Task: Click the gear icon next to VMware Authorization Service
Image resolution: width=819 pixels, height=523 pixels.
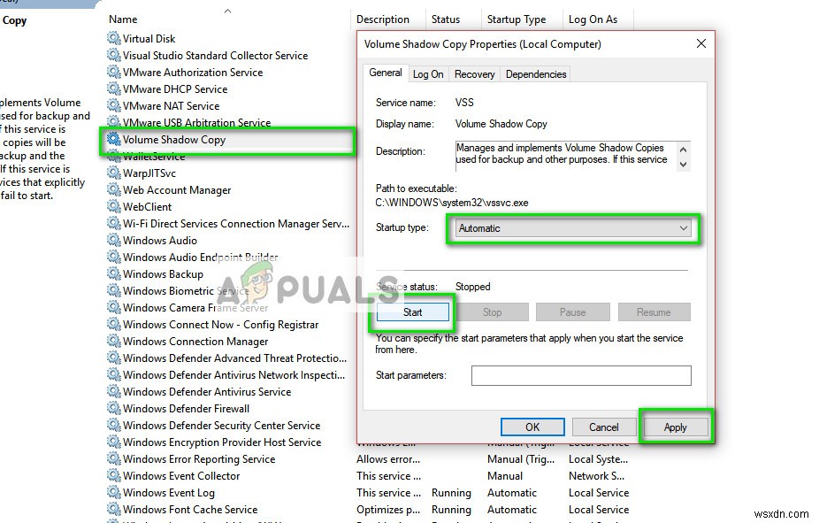Action: click(114, 72)
